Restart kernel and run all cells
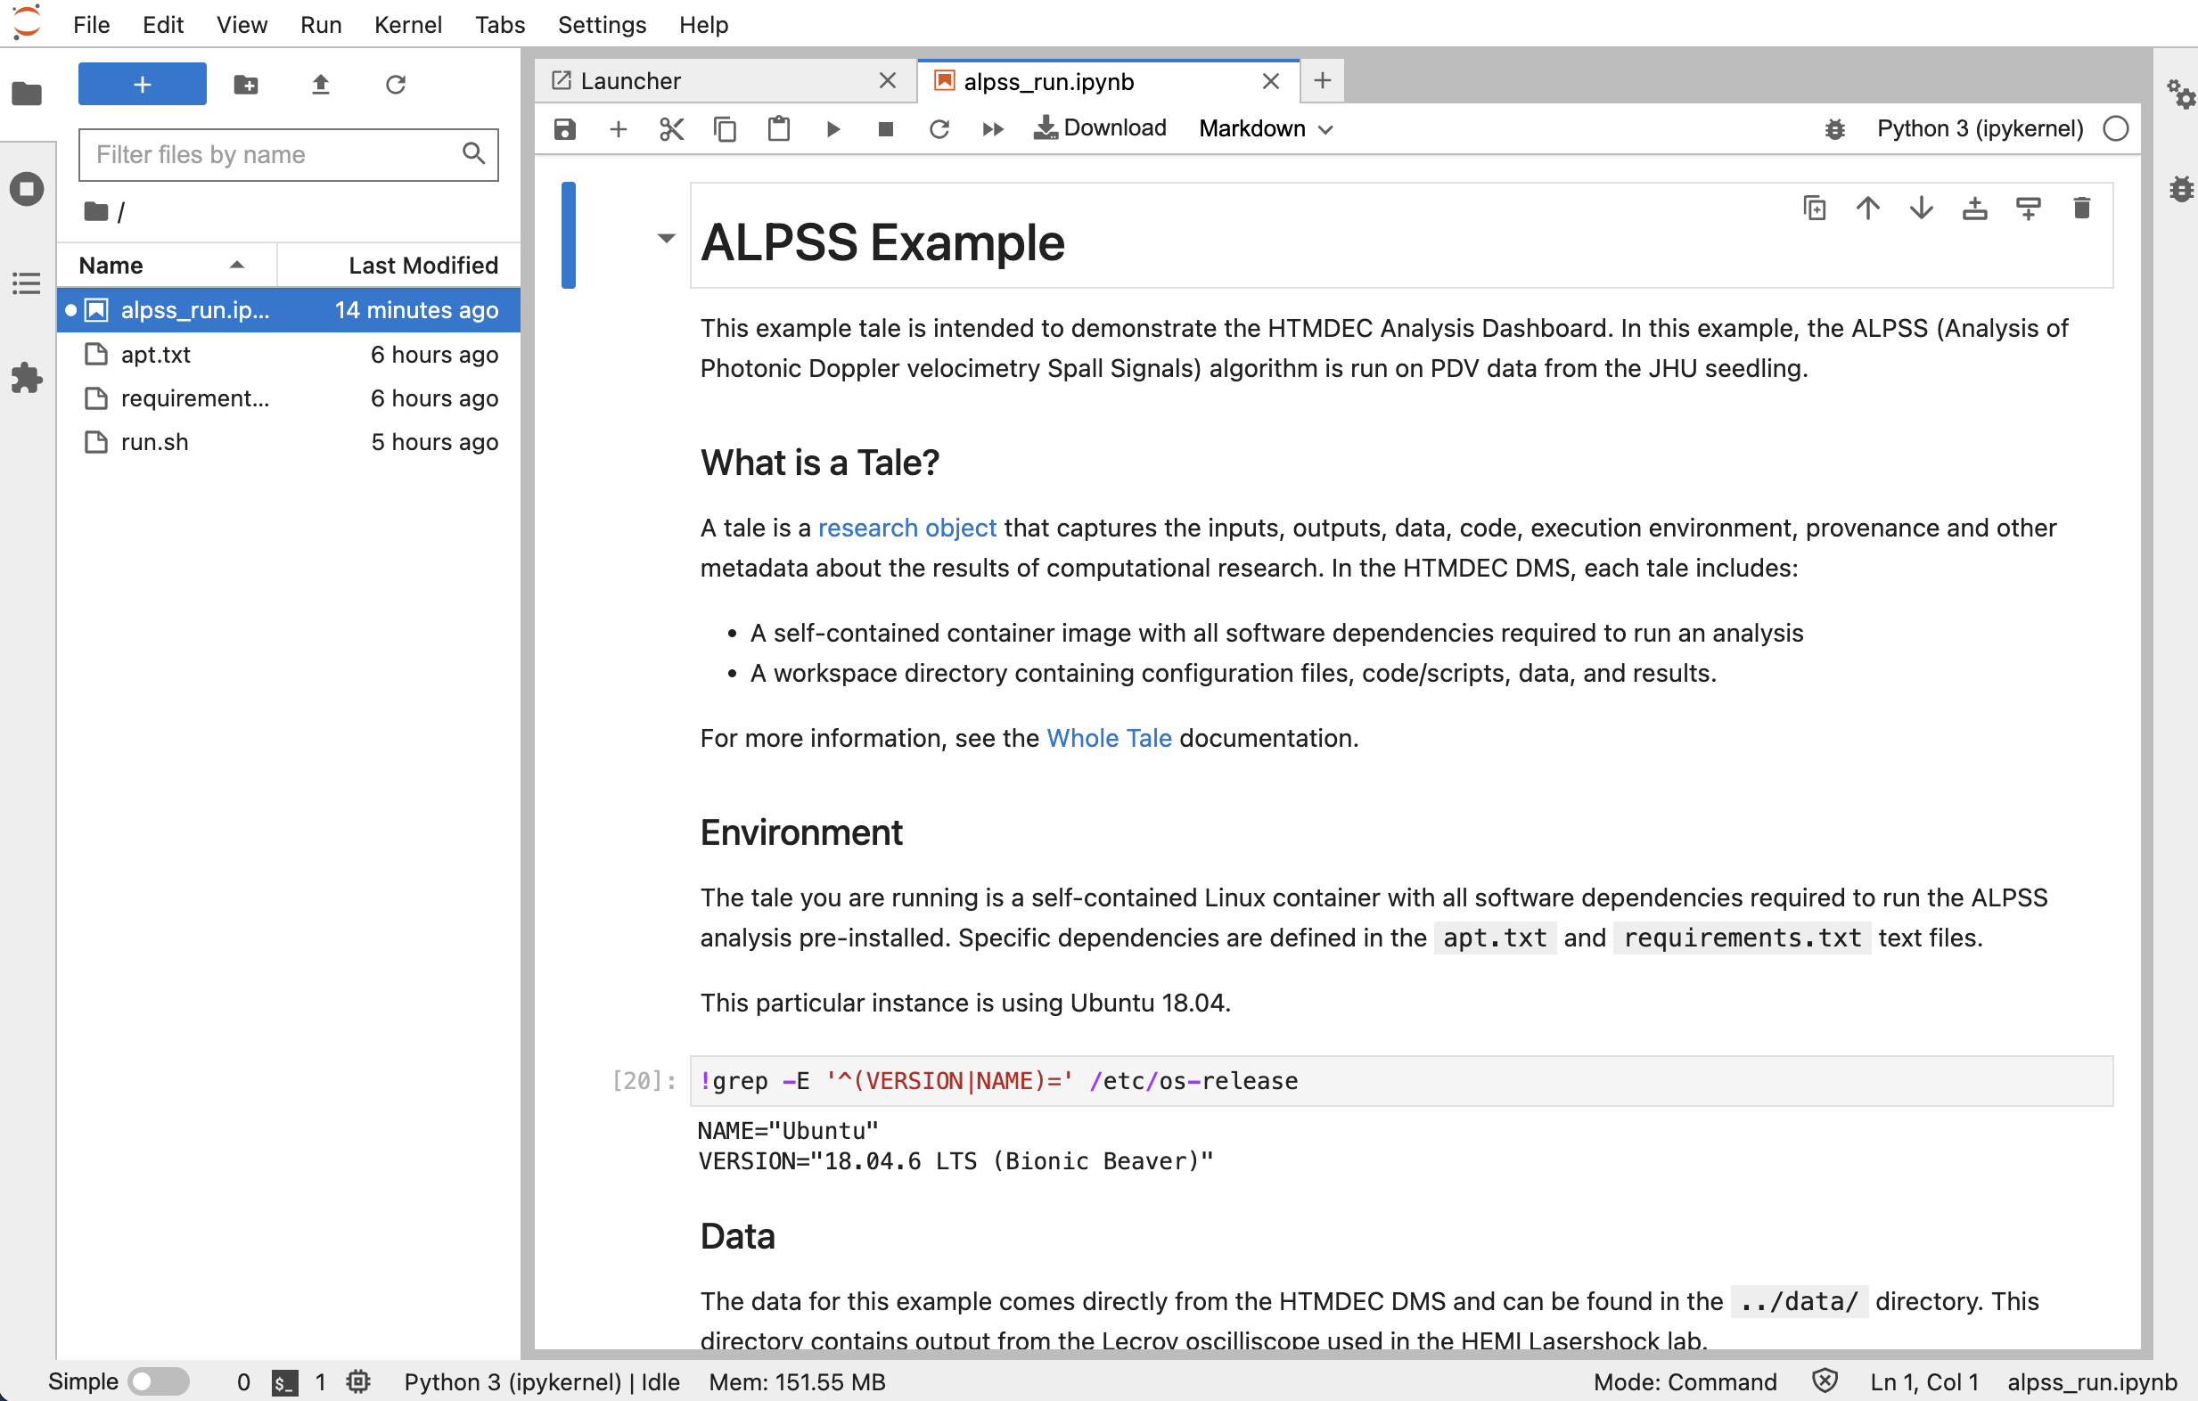2198x1401 pixels. 992,128
